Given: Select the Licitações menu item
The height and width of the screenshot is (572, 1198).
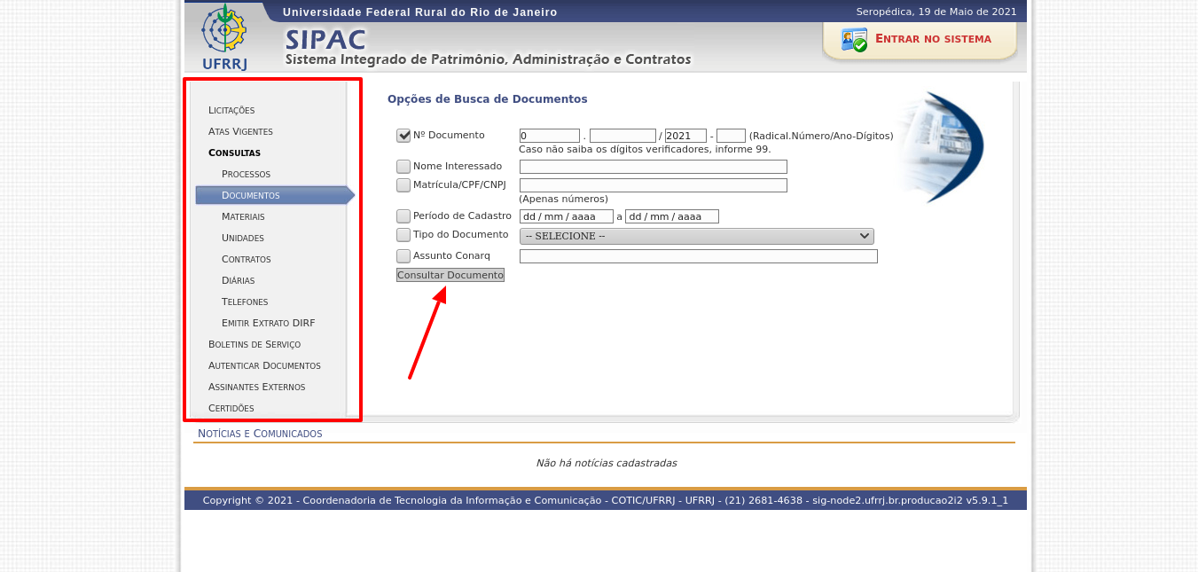Looking at the screenshot, I should tap(231, 110).
